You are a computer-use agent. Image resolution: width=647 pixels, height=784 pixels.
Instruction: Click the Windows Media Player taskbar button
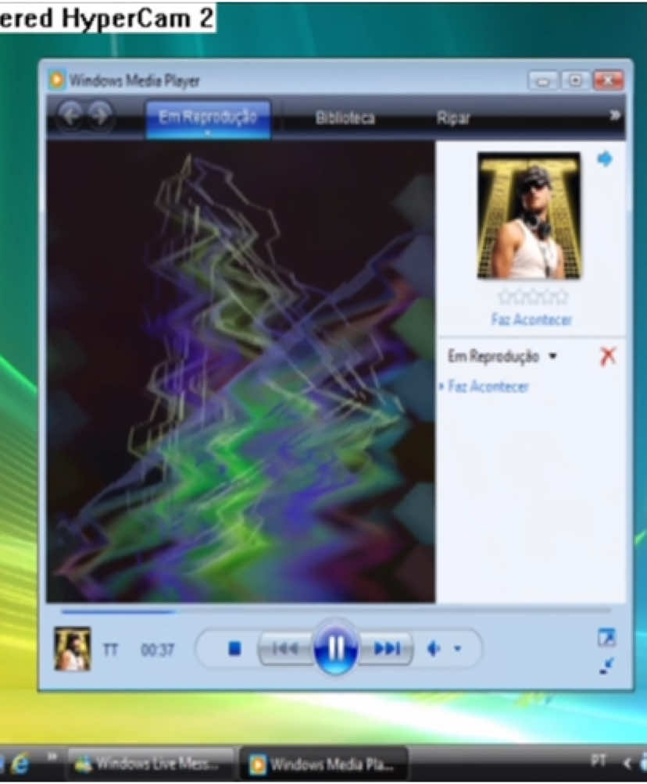tap(324, 764)
